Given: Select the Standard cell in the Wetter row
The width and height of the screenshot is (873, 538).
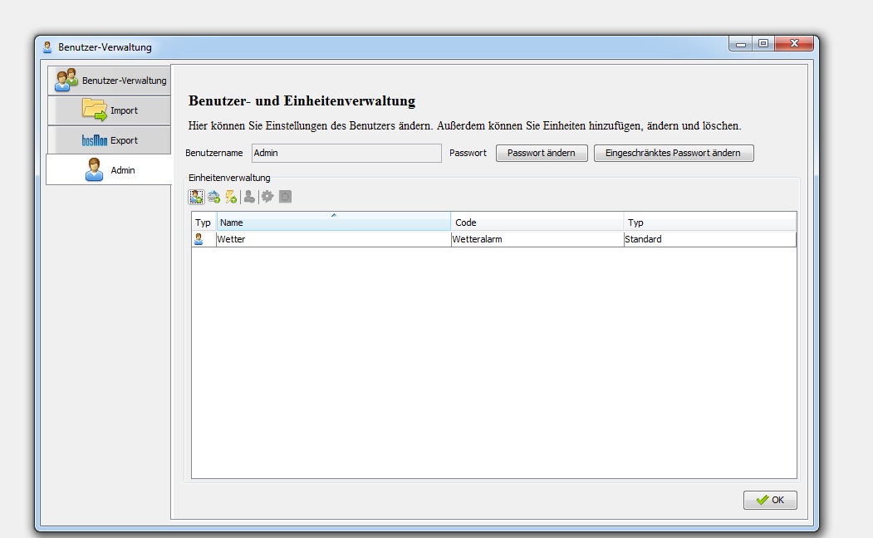Looking at the screenshot, I should tap(709, 239).
